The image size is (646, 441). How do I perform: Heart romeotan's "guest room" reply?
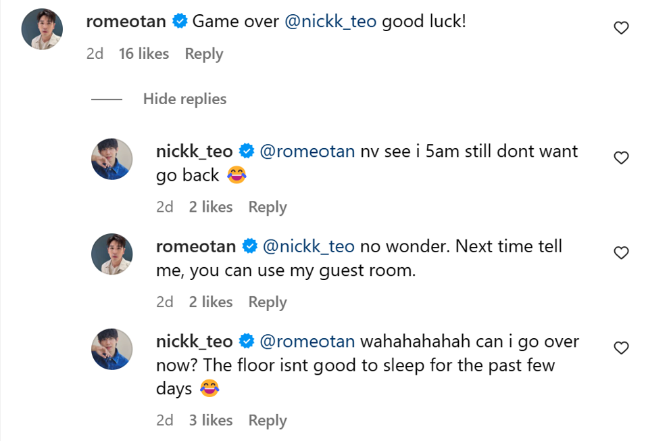coord(621,253)
